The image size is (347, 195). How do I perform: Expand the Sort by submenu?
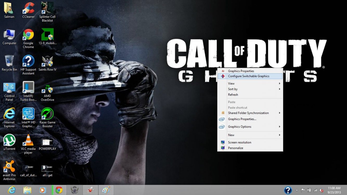click(x=250, y=89)
